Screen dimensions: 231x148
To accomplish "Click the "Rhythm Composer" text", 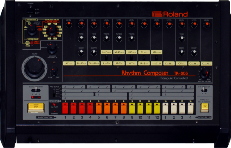I will coord(145,73).
